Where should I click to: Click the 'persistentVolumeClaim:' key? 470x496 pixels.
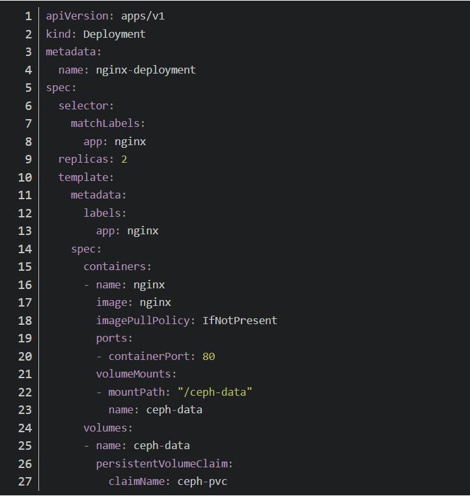(165, 463)
